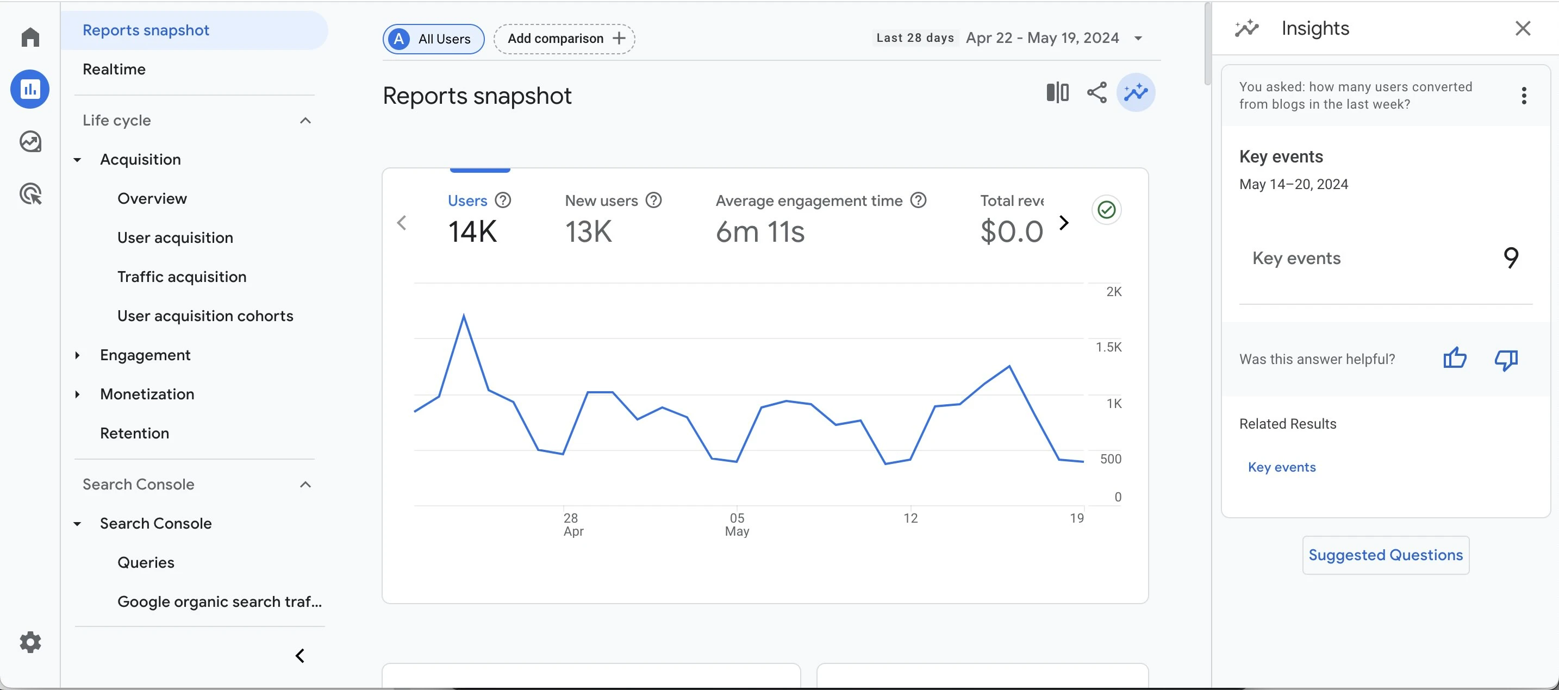Click the green data quality checkmark icon

pyautogui.click(x=1106, y=210)
